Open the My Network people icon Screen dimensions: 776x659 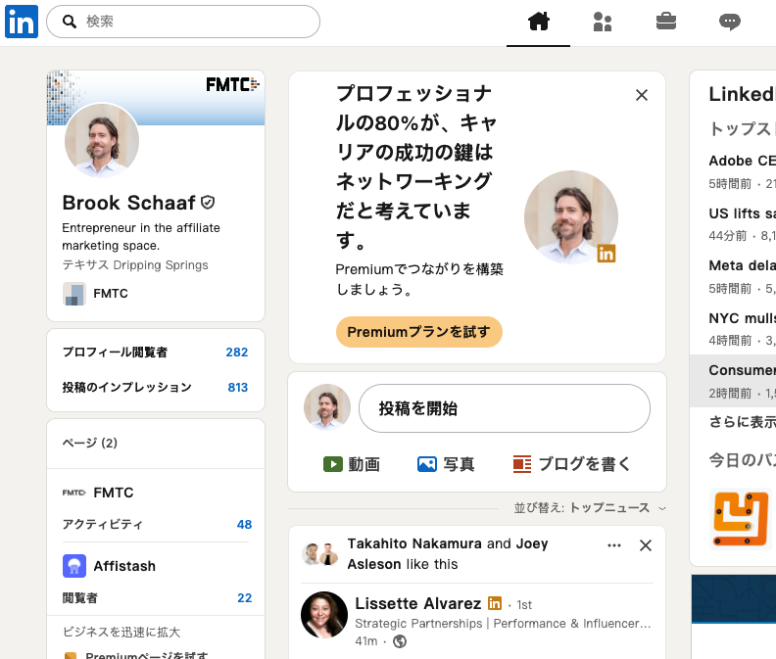coord(603,22)
